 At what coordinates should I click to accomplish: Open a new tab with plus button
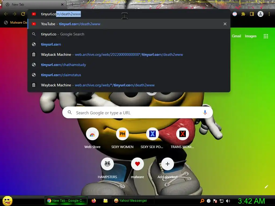click(72, 5)
